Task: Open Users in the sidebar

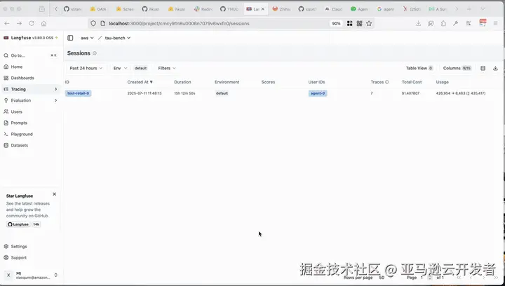Action: 16,111
